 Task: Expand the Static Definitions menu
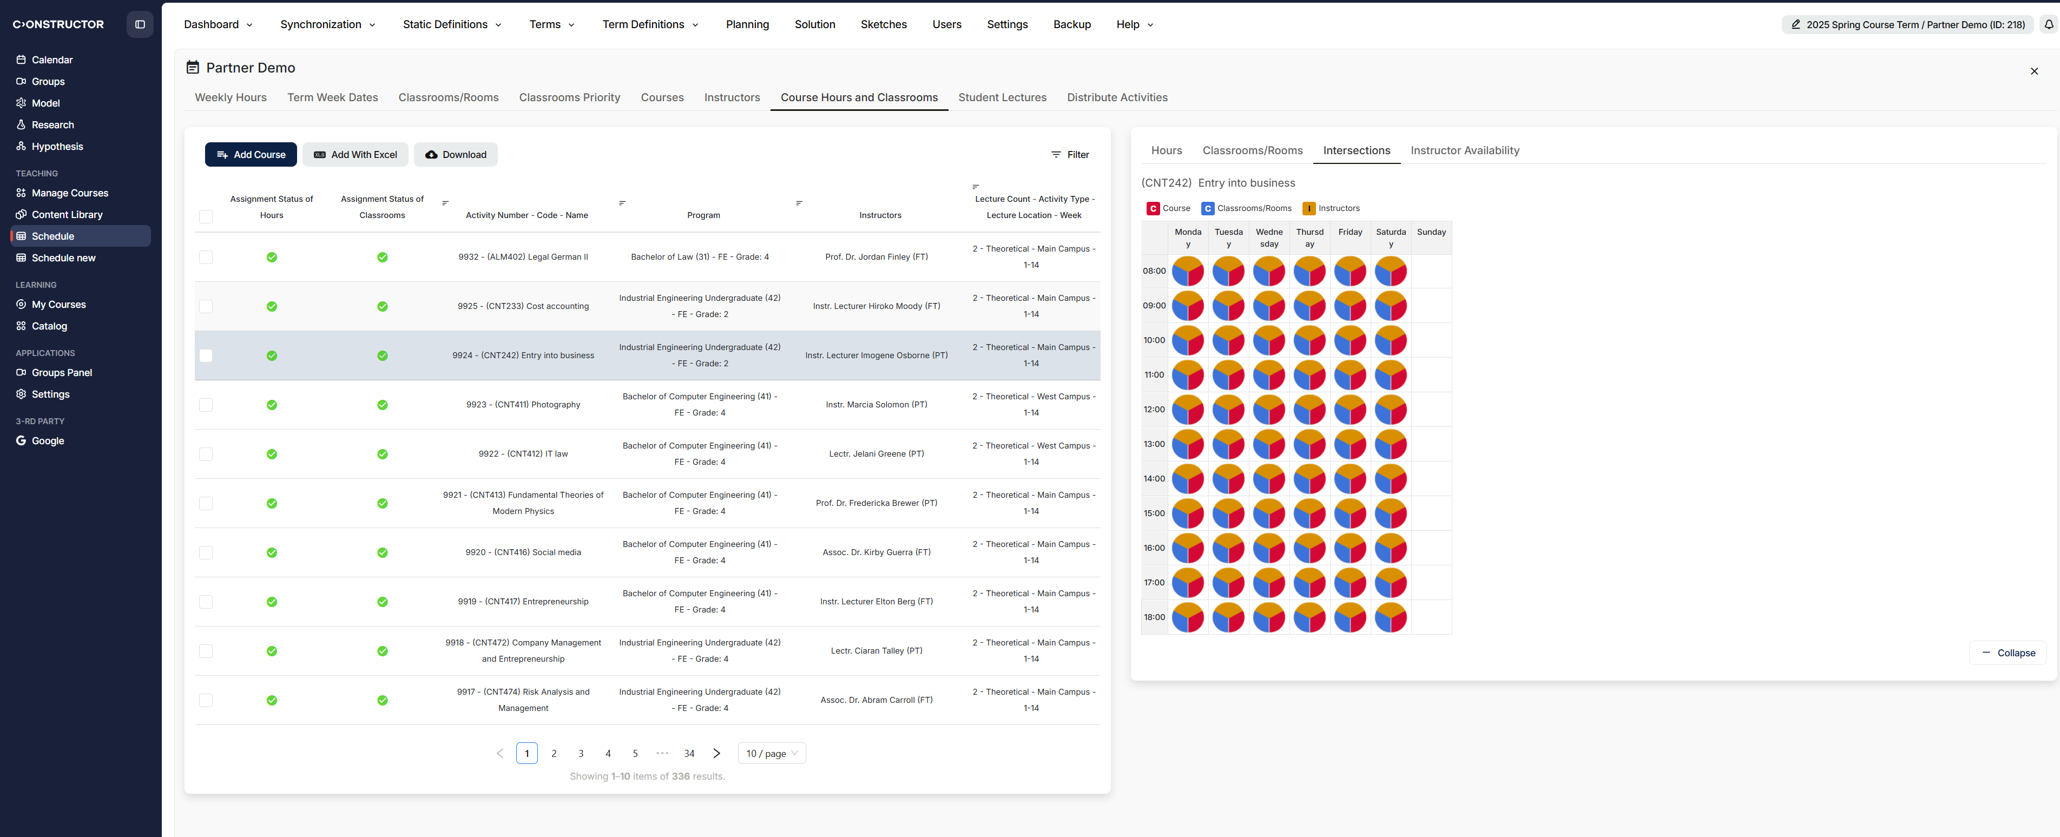[x=452, y=24]
